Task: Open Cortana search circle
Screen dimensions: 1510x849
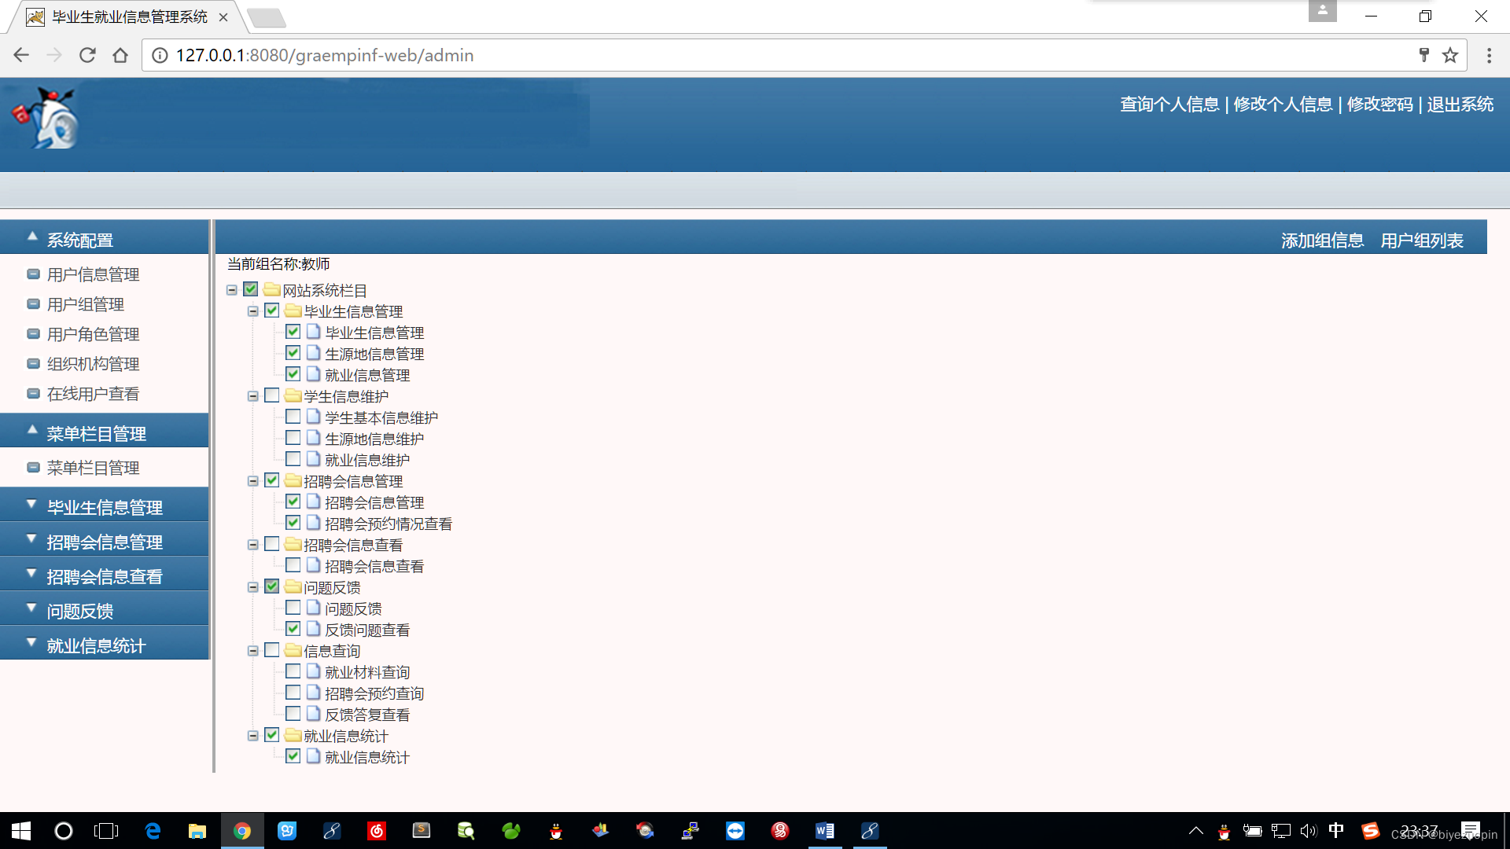Action: [x=64, y=831]
